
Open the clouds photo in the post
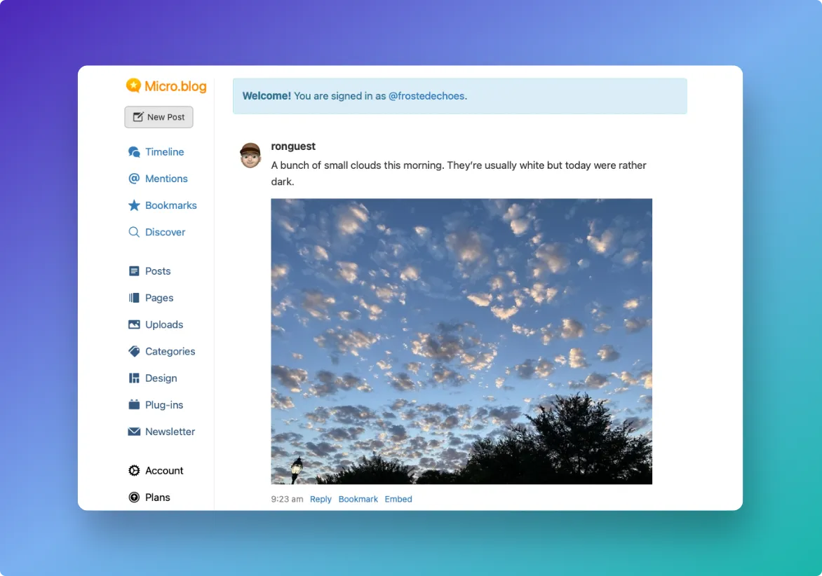coord(461,341)
